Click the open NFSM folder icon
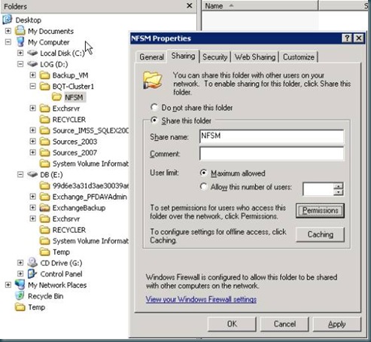 [56, 97]
